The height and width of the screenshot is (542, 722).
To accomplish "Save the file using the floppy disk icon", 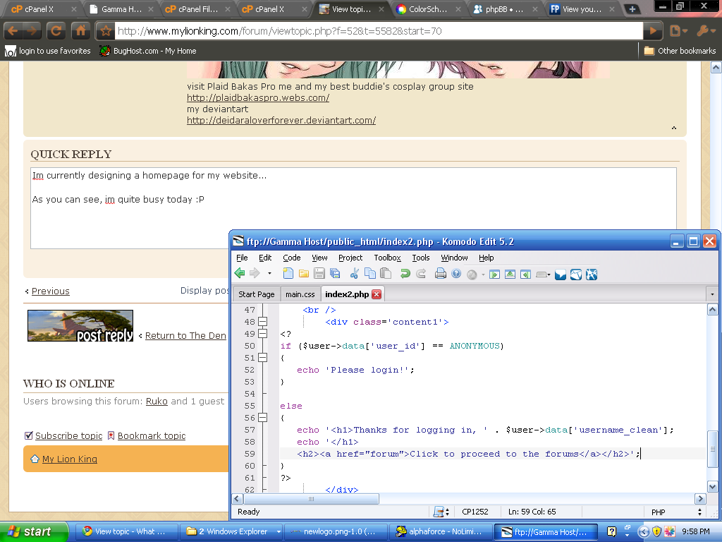I will coord(319,274).
